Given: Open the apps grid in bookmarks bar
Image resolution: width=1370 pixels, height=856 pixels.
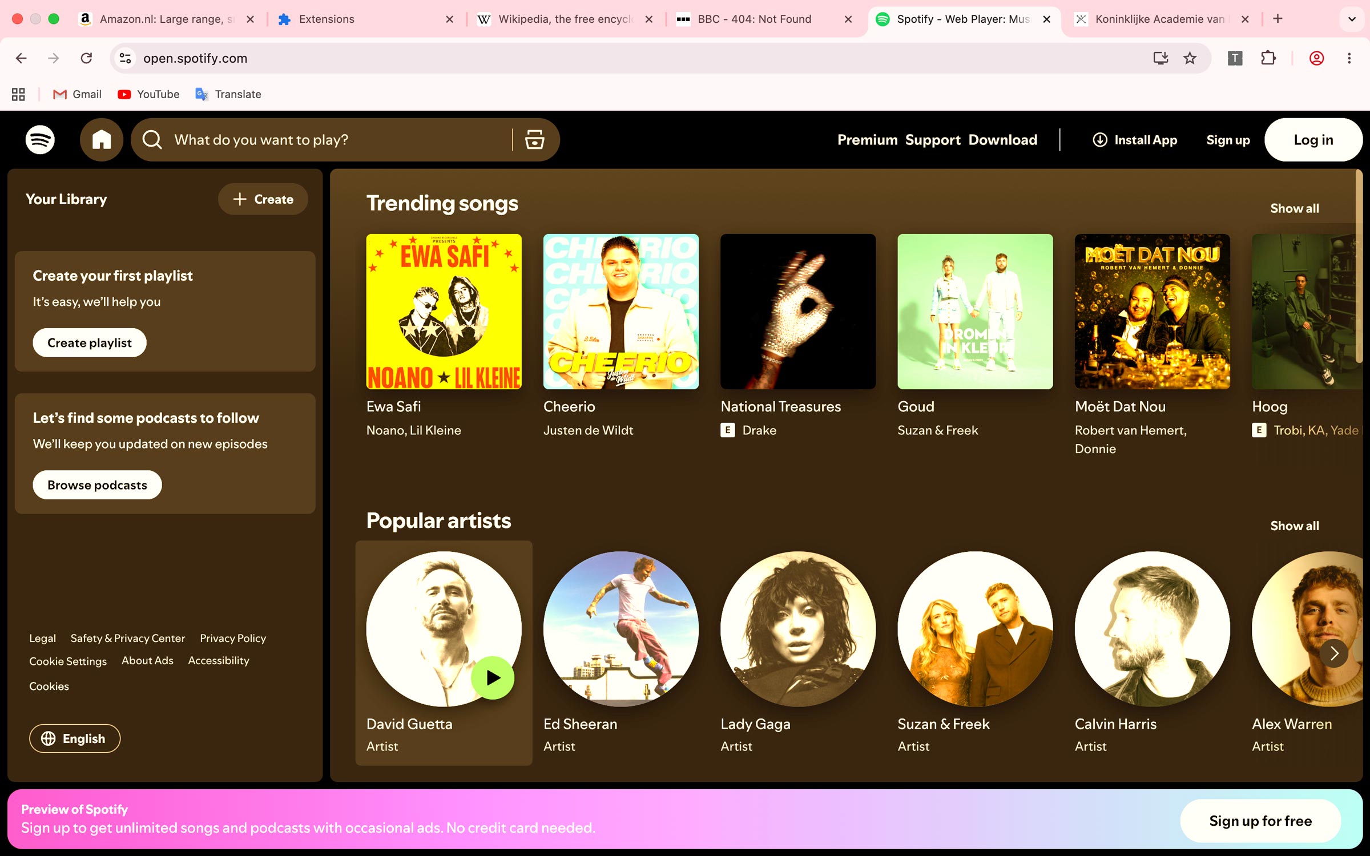Looking at the screenshot, I should 18,94.
